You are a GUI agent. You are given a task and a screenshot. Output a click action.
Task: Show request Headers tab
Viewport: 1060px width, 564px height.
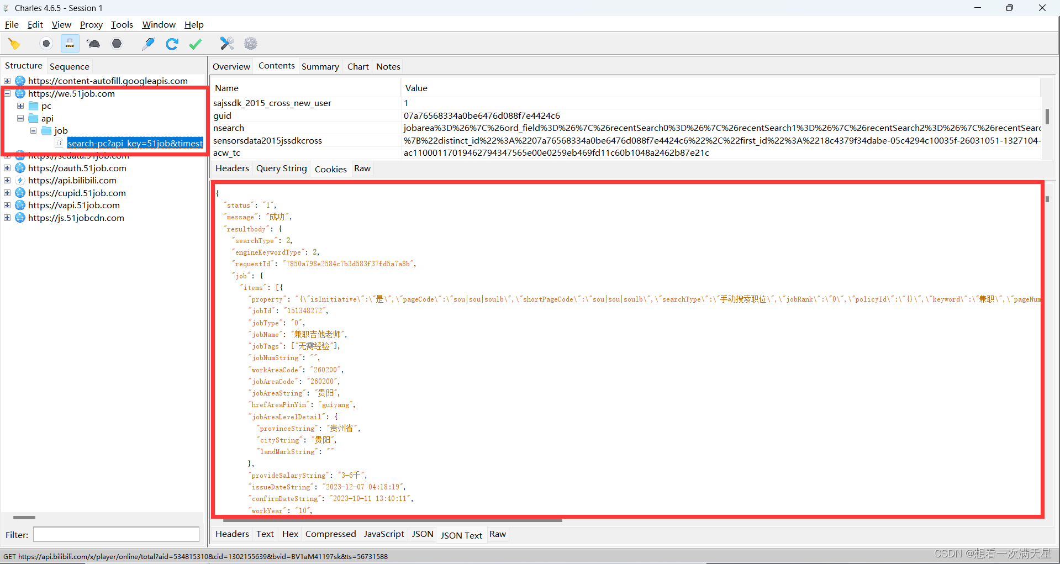[232, 168]
